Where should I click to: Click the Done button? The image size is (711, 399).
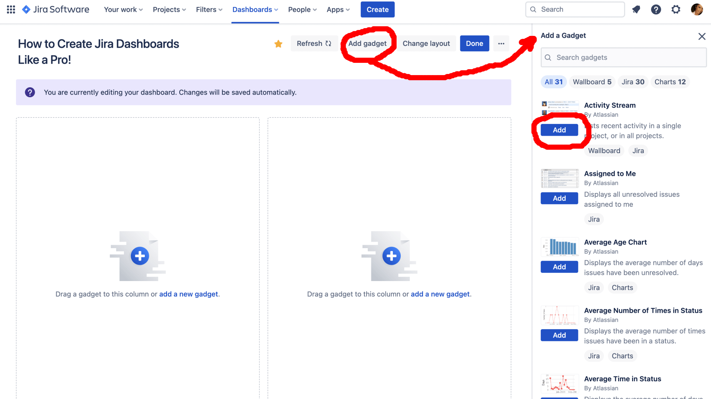(x=474, y=44)
